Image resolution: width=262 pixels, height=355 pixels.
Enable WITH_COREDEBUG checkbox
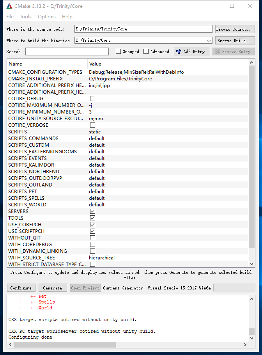pyautogui.click(x=92, y=244)
